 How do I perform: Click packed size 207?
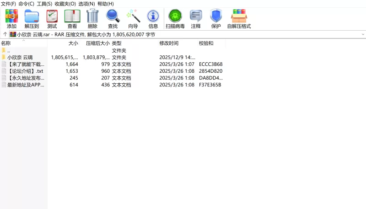click(106, 78)
